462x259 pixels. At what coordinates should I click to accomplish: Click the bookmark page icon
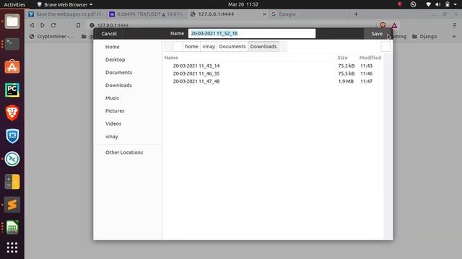click(78, 25)
